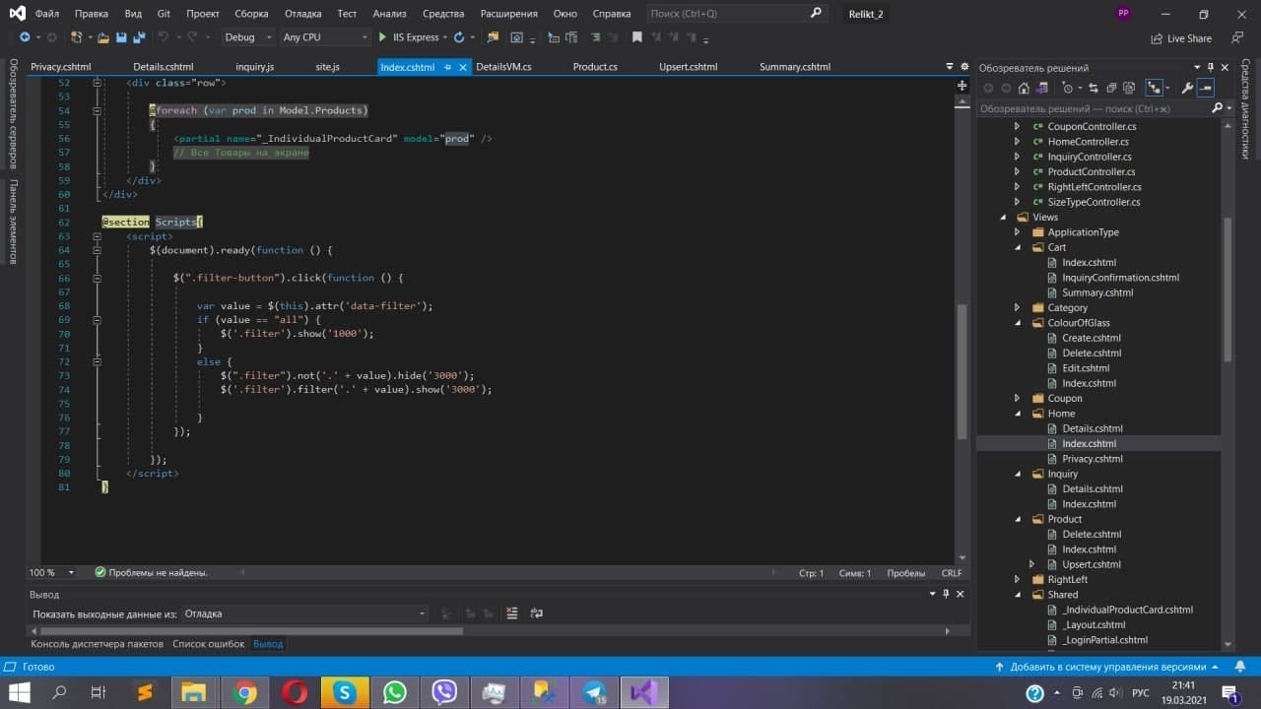Open the Отладка menu
Screen dimensions: 1261x709
[x=303, y=14]
